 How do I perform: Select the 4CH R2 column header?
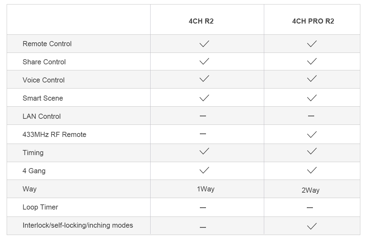tap(201, 21)
